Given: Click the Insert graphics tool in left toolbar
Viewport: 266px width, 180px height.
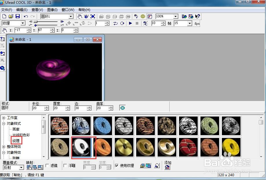Looking at the screenshot, I should pyautogui.click(x=2, y=54).
